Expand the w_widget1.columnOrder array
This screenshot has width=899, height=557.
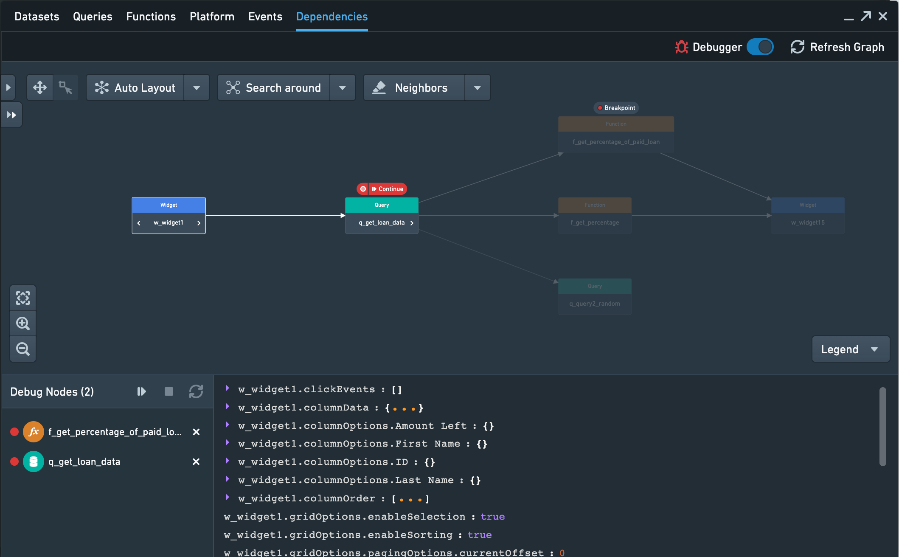coord(229,498)
